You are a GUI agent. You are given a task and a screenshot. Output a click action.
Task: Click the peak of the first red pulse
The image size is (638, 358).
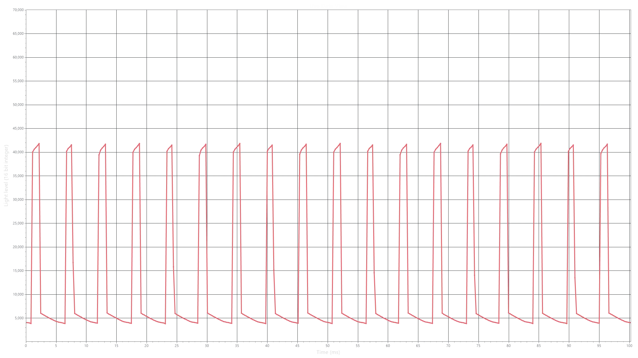click(39, 144)
